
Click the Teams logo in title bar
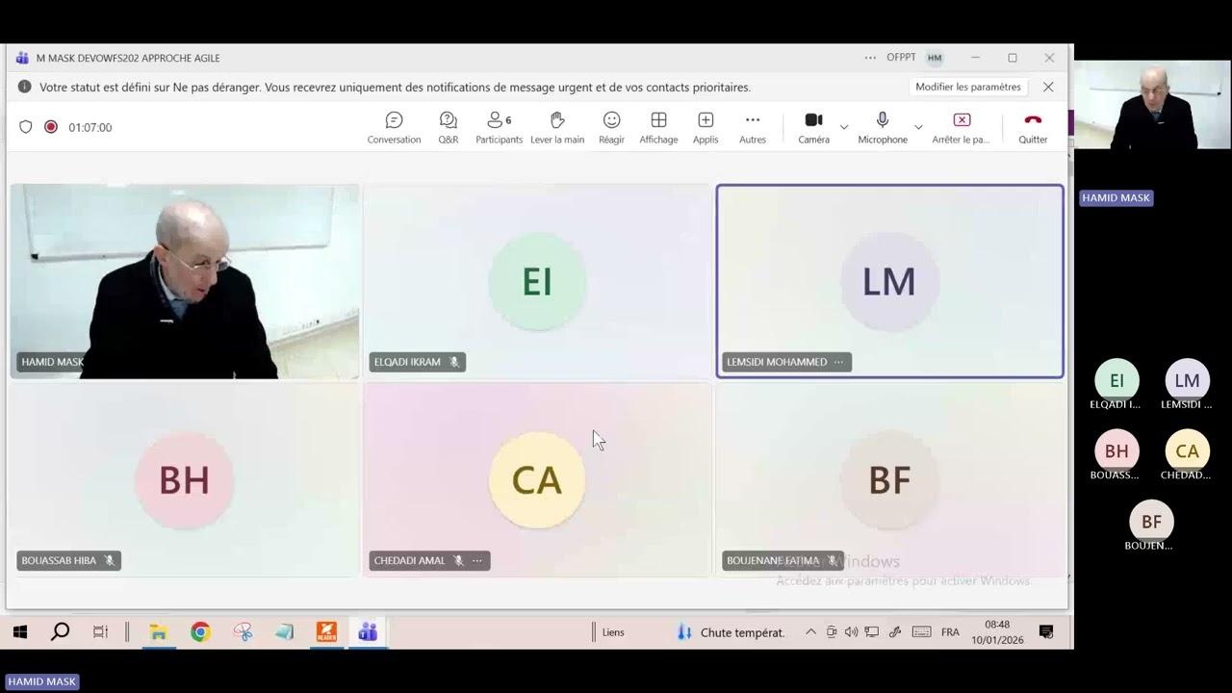tap(22, 58)
